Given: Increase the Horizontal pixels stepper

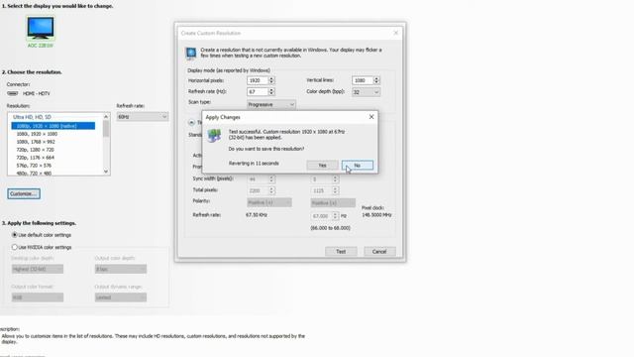Looking at the screenshot, I should coord(271,78).
